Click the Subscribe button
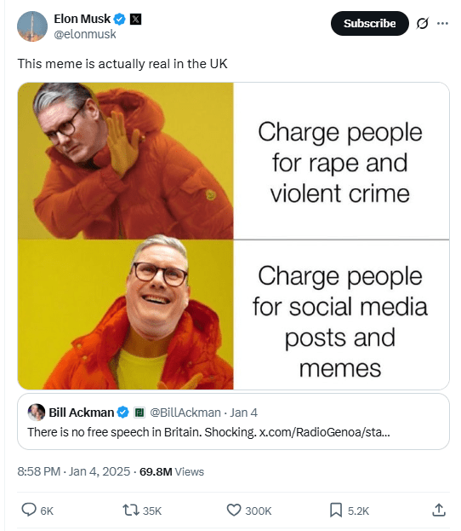Image resolution: width=461 pixels, height=531 pixels. click(370, 23)
